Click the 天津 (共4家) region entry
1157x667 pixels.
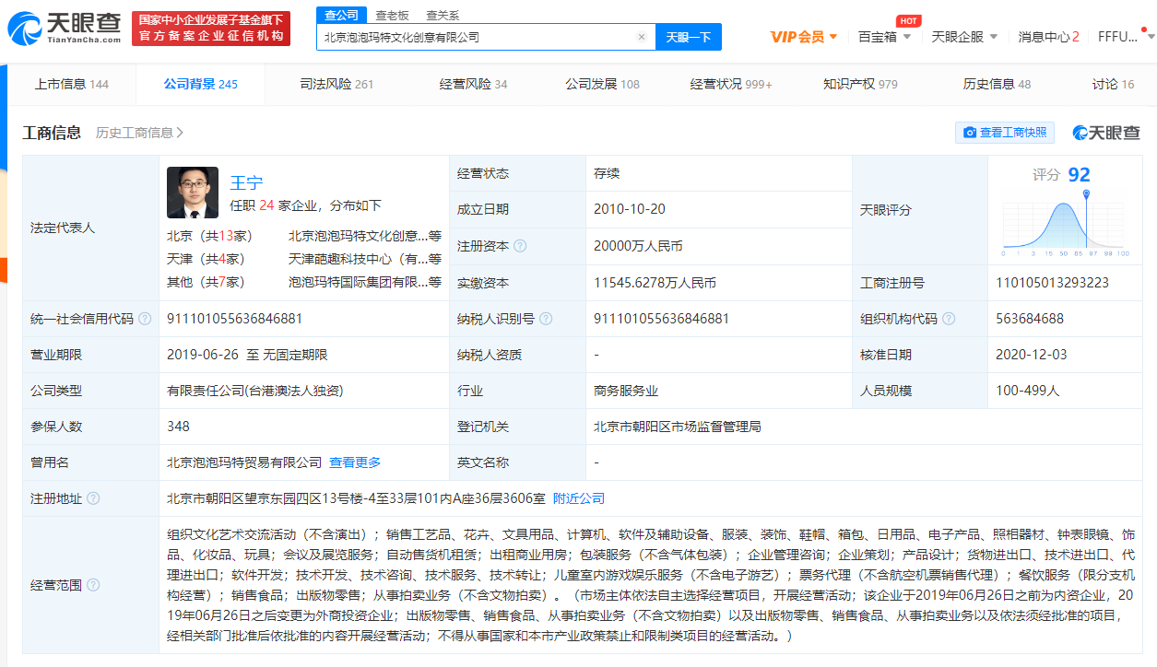point(206,258)
